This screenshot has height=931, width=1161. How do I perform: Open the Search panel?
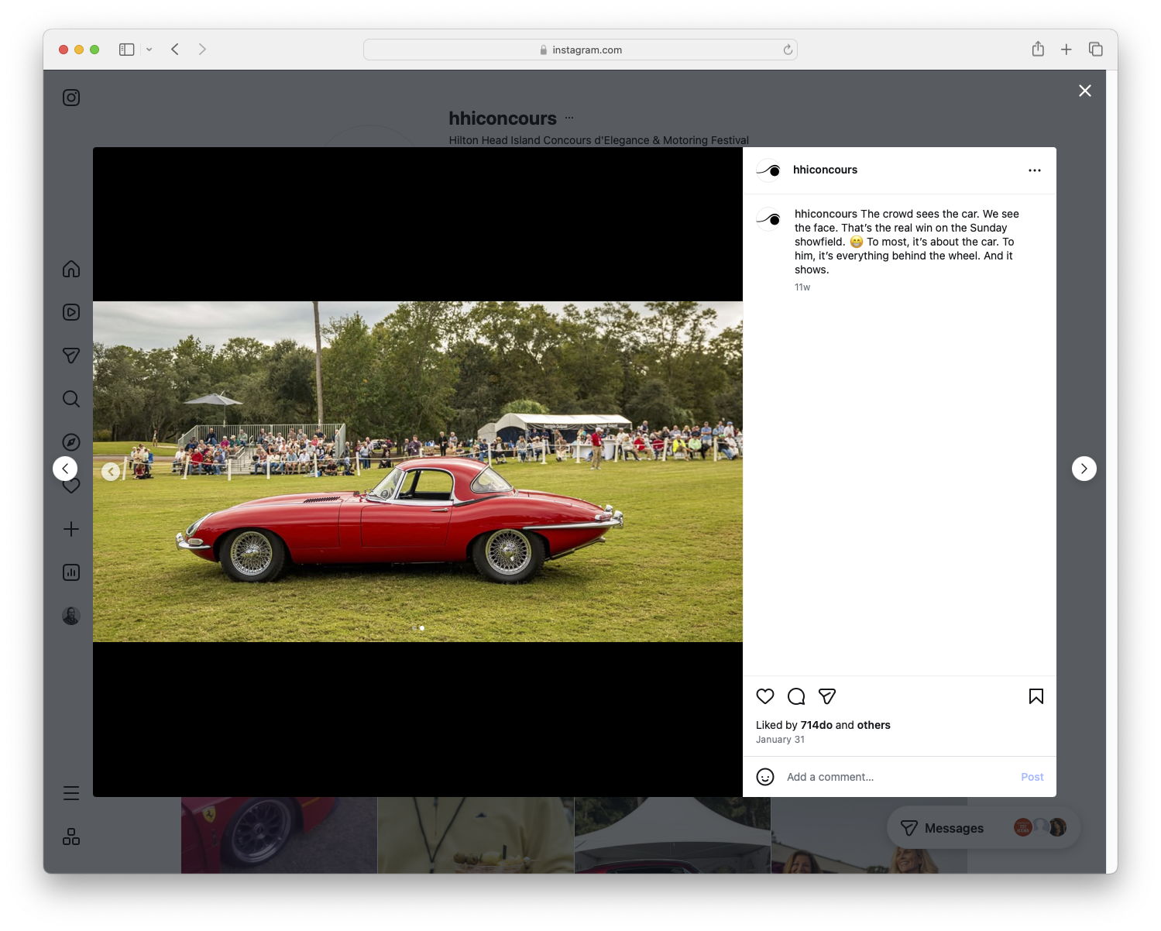pyautogui.click(x=70, y=399)
